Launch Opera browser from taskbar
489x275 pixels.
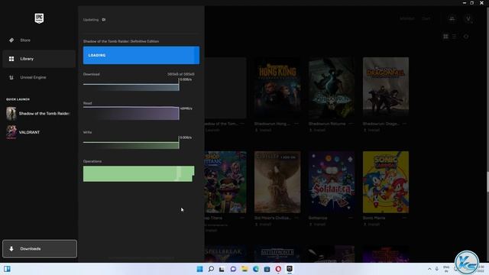coord(278,269)
